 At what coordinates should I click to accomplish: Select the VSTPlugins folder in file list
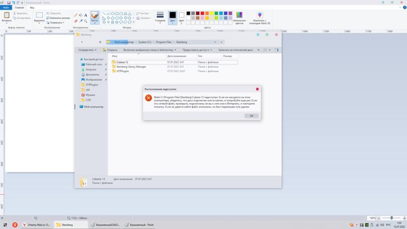click(x=122, y=71)
